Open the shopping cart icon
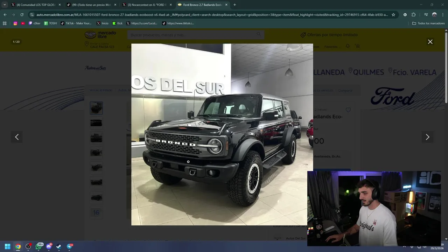 [x=357, y=46]
